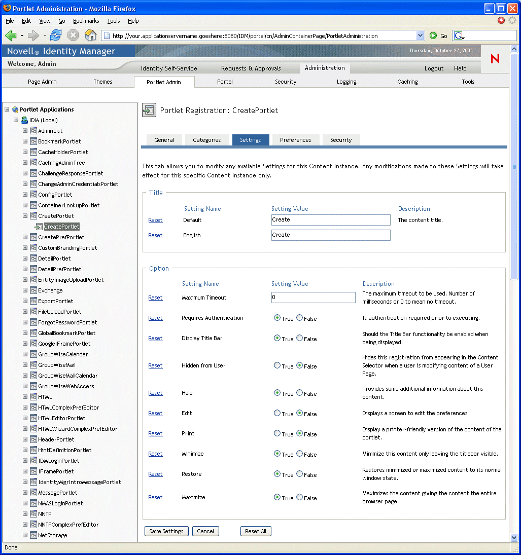Screen dimensions: 521x555
Task: Click the Maximum Timeout value field
Action: pos(313,298)
